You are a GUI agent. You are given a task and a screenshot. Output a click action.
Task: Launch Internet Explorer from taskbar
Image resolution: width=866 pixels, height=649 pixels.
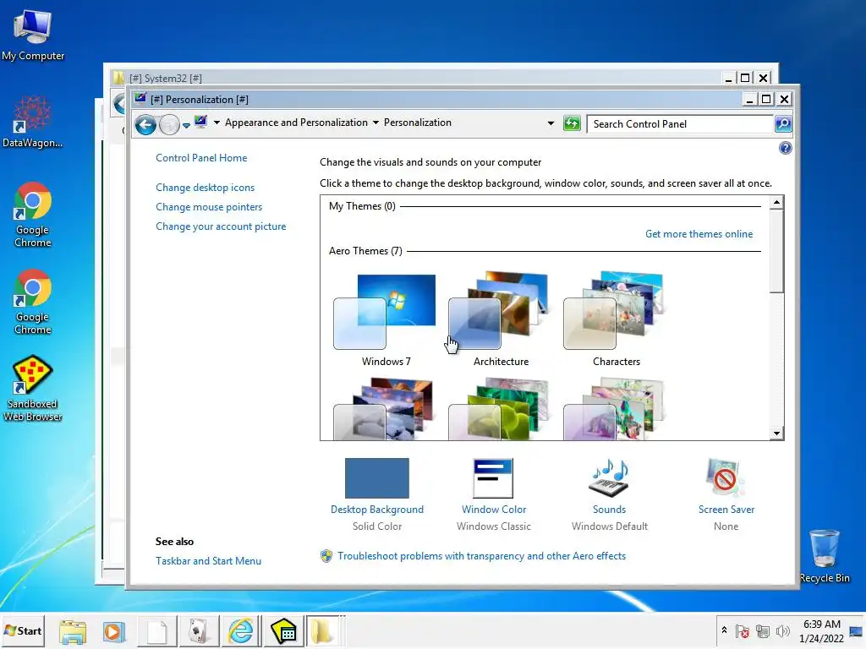click(x=241, y=630)
